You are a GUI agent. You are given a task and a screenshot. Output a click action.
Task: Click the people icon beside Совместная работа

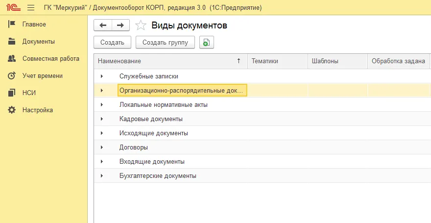[x=12, y=58]
